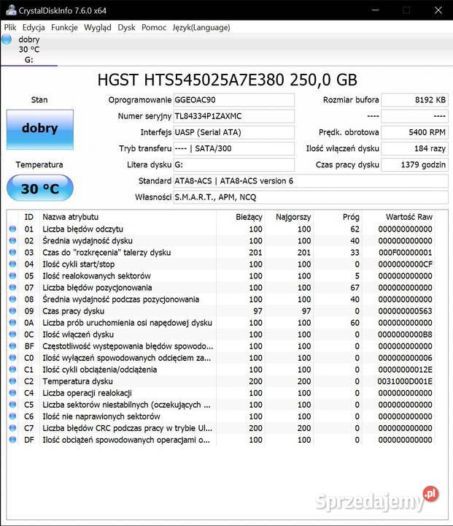Click the blue 'dobry' health status button
The height and width of the screenshot is (526, 453).
(x=40, y=129)
